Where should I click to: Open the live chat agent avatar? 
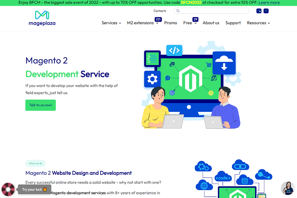point(287,188)
